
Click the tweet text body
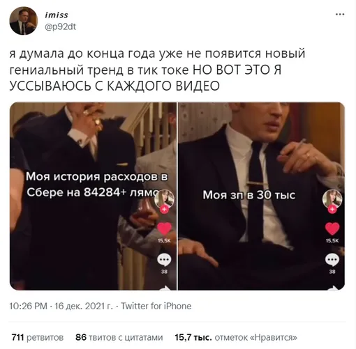pos(157,70)
